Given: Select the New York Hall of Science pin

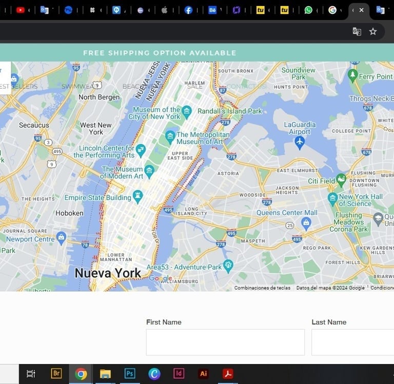Looking at the screenshot, I should point(332,199).
